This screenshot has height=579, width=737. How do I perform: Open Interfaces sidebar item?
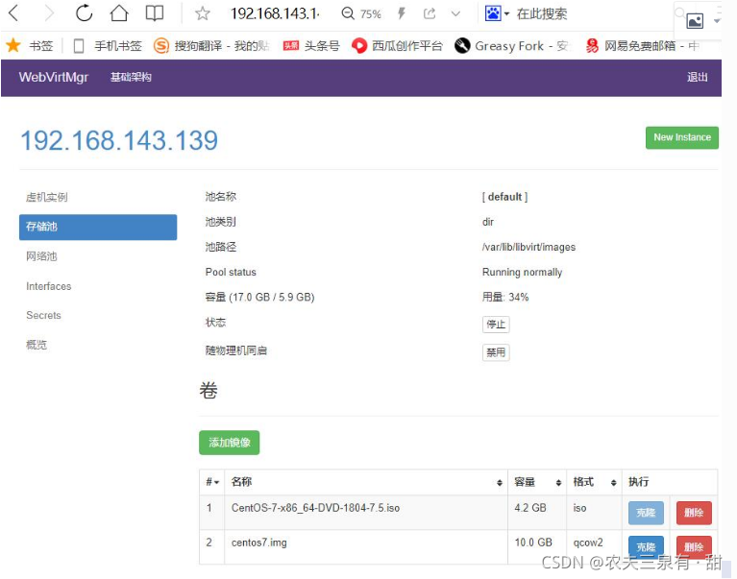(48, 286)
